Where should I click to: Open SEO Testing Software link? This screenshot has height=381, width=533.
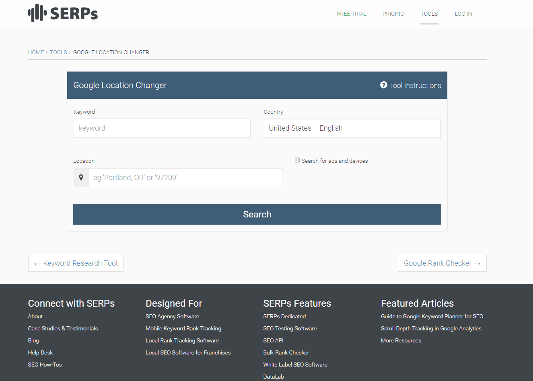tap(290, 328)
